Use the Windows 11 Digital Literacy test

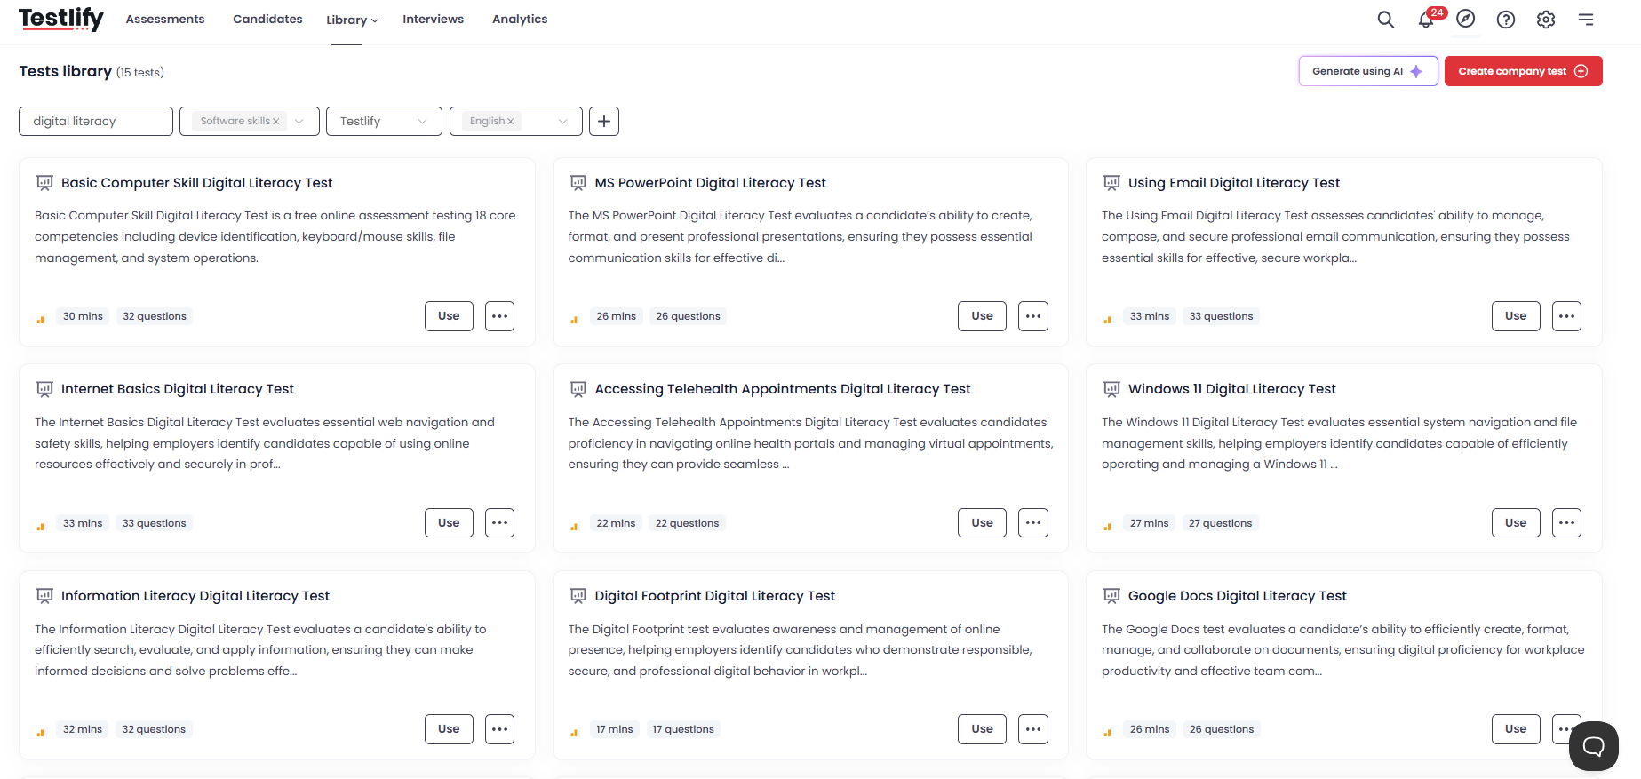point(1516,523)
